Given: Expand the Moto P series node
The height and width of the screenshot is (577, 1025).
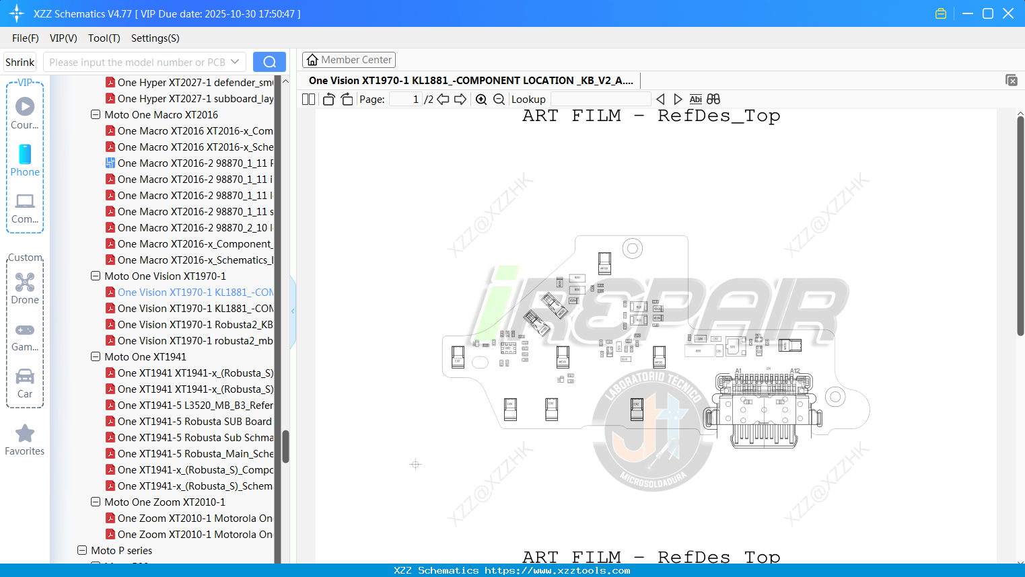Looking at the screenshot, I should tap(81, 550).
